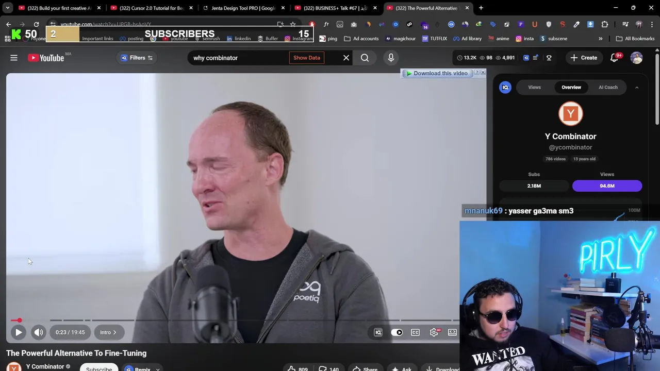Open the Y Combinator channel logo in panel

pos(571,114)
